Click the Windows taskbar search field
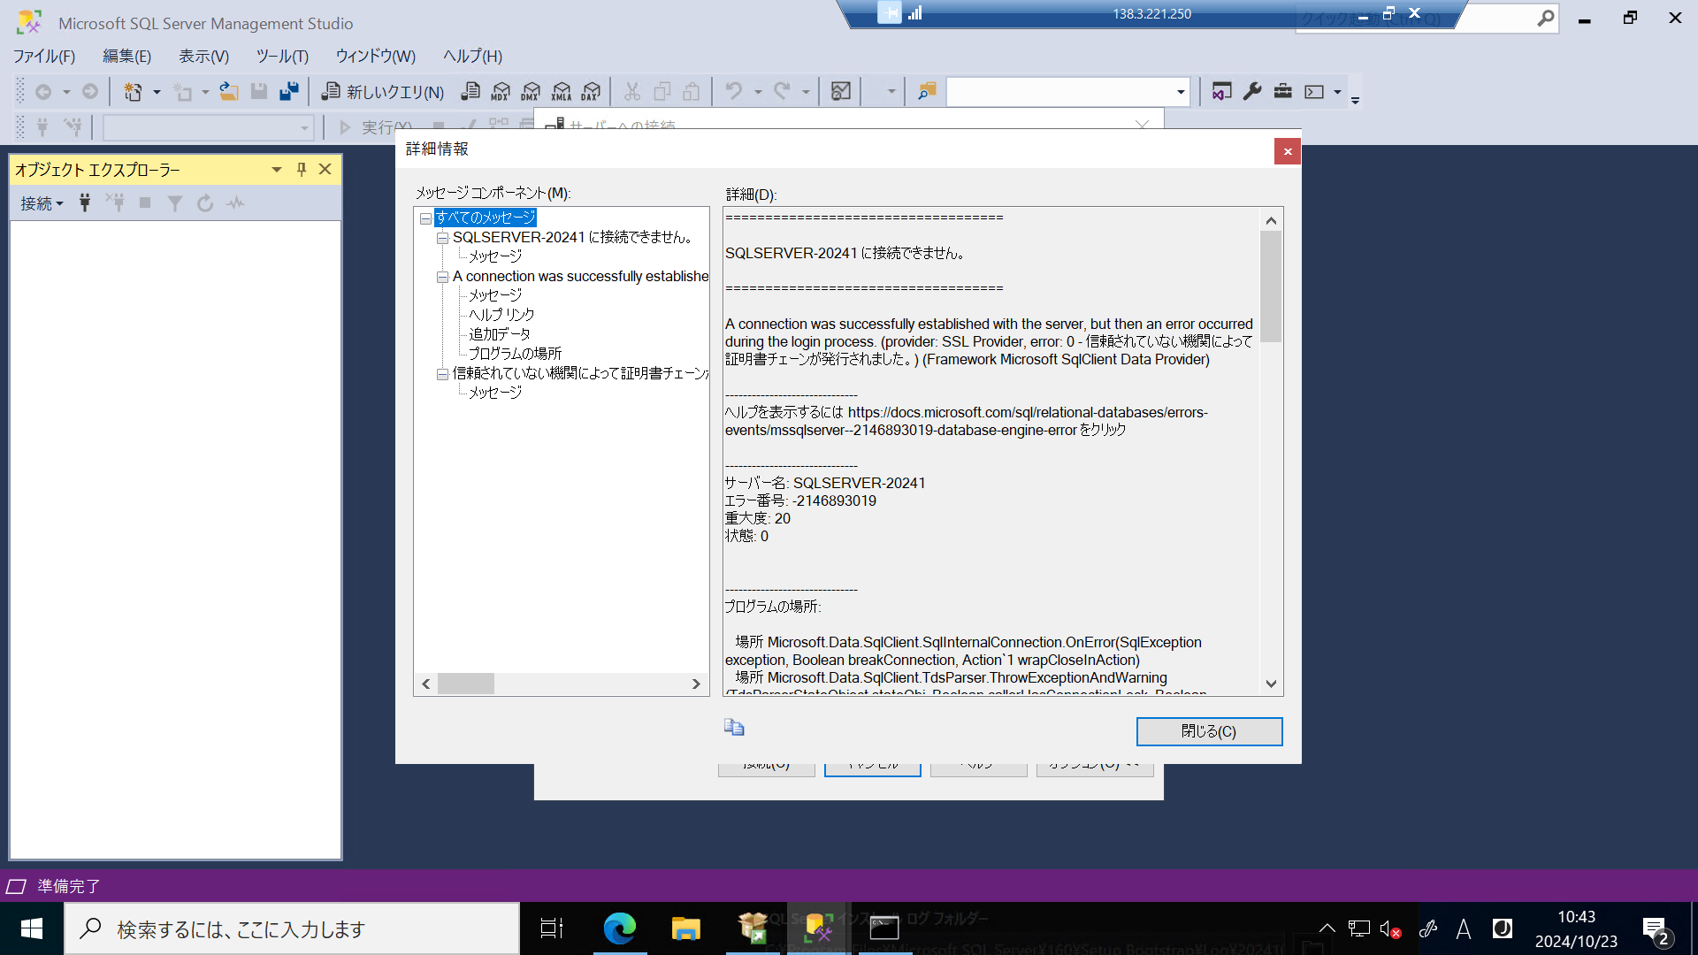The height and width of the screenshot is (955, 1698). point(292,928)
